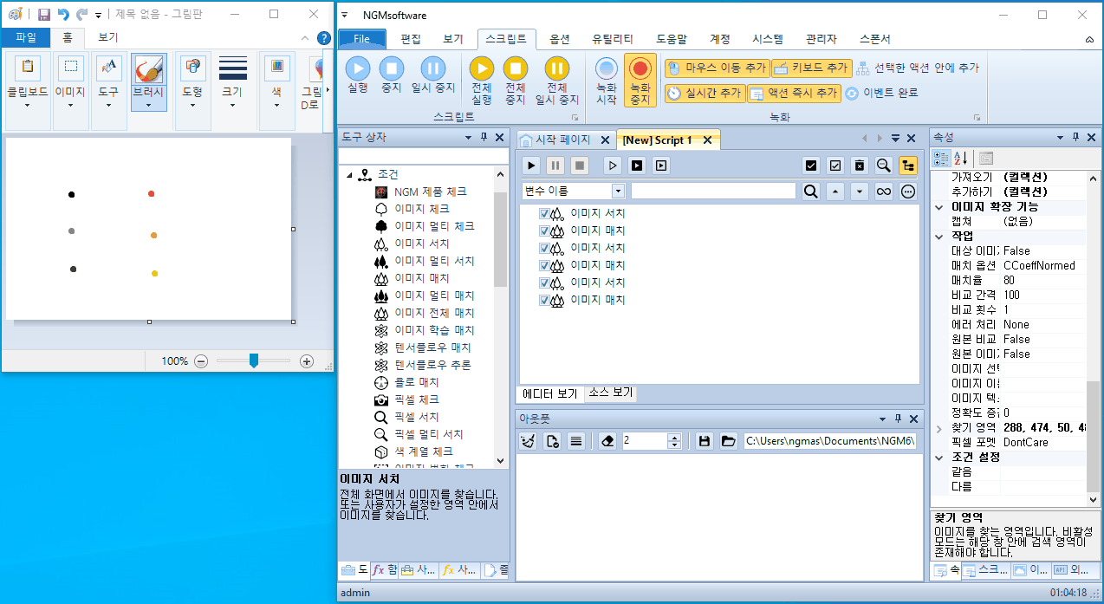Click the floppy save icon in 아웃풋 toolbar
Viewport: 1104px width, 604px height.
pyautogui.click(x=705, y=441)
